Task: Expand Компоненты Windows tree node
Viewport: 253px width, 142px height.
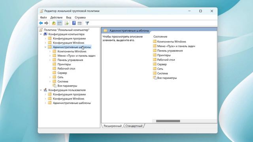Action: click(x=50, y=51)
